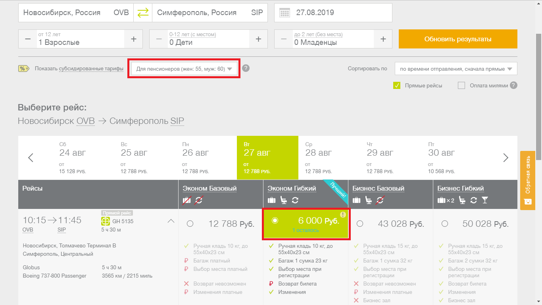The width and height of the screenshot is (542, 305).
Task: Click crossed exchange icon under Бизнес Базовый
Action: click(x=380, y=200)
